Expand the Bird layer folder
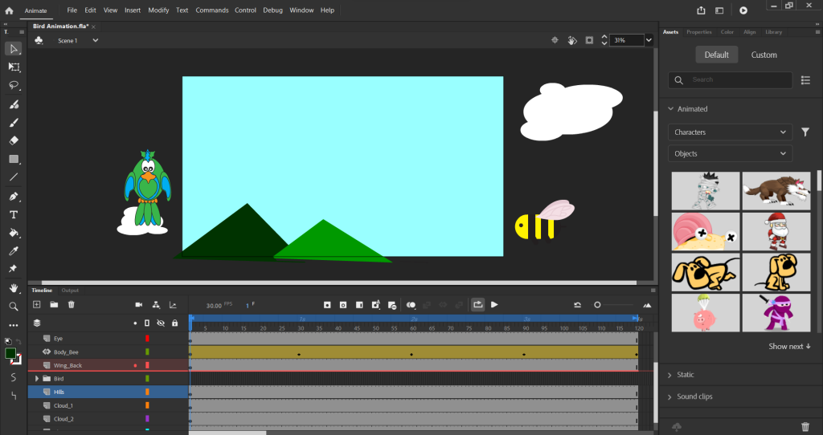 click(37, 378)
